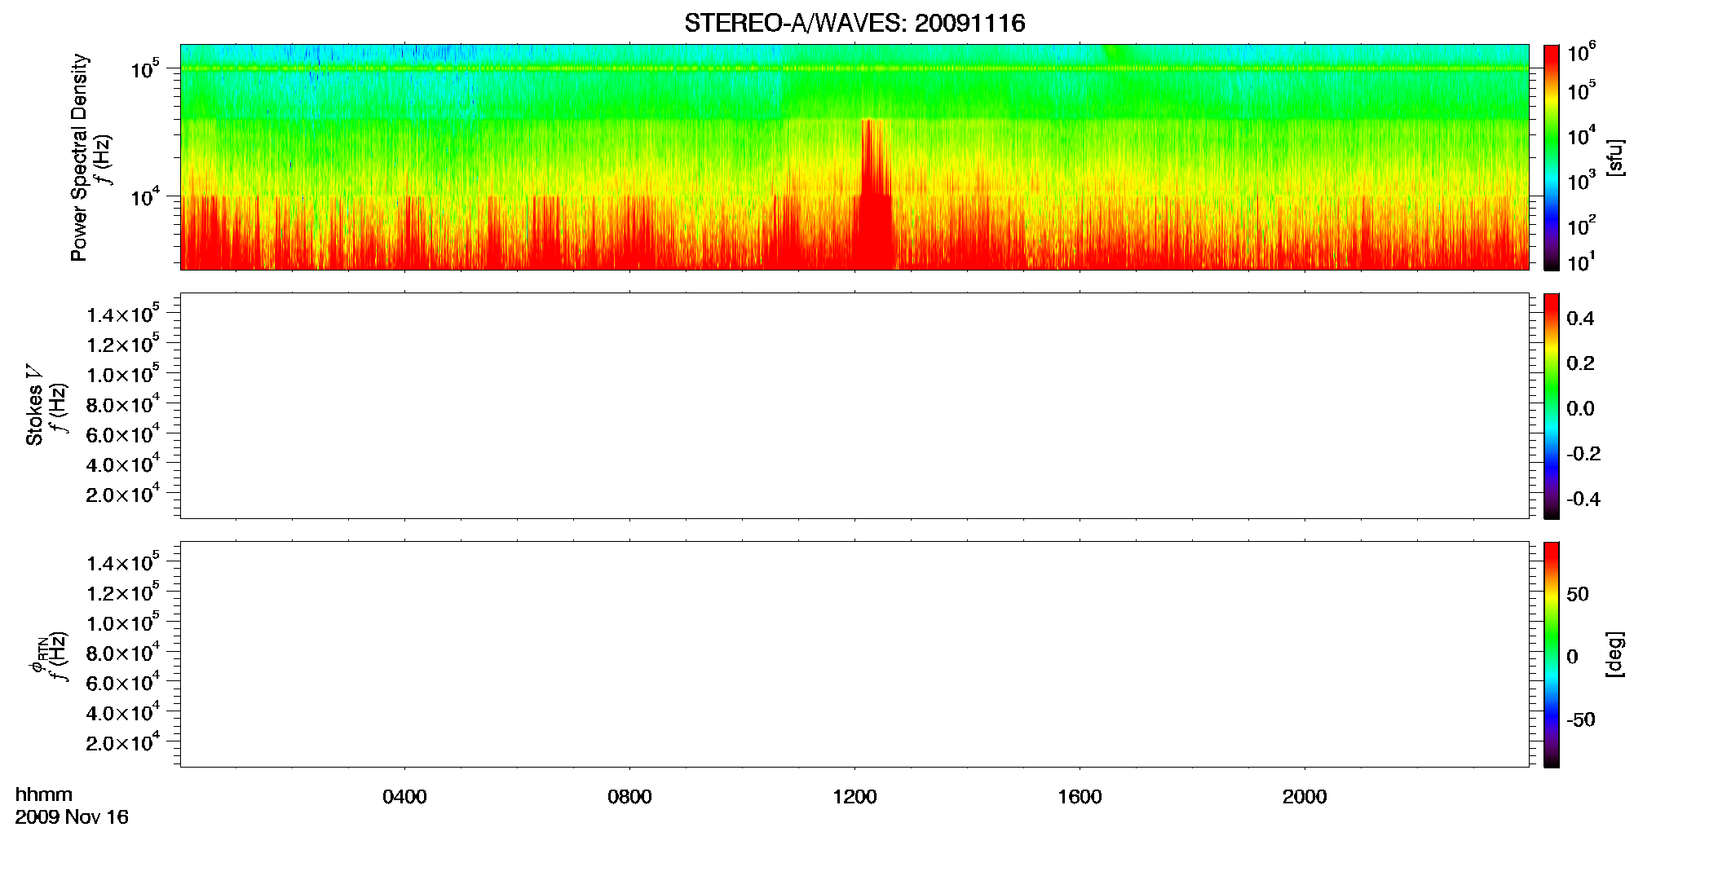Screen dimensions: 1709x880
Task: Click the [sfu] units label
Action: click(1615, 157)
